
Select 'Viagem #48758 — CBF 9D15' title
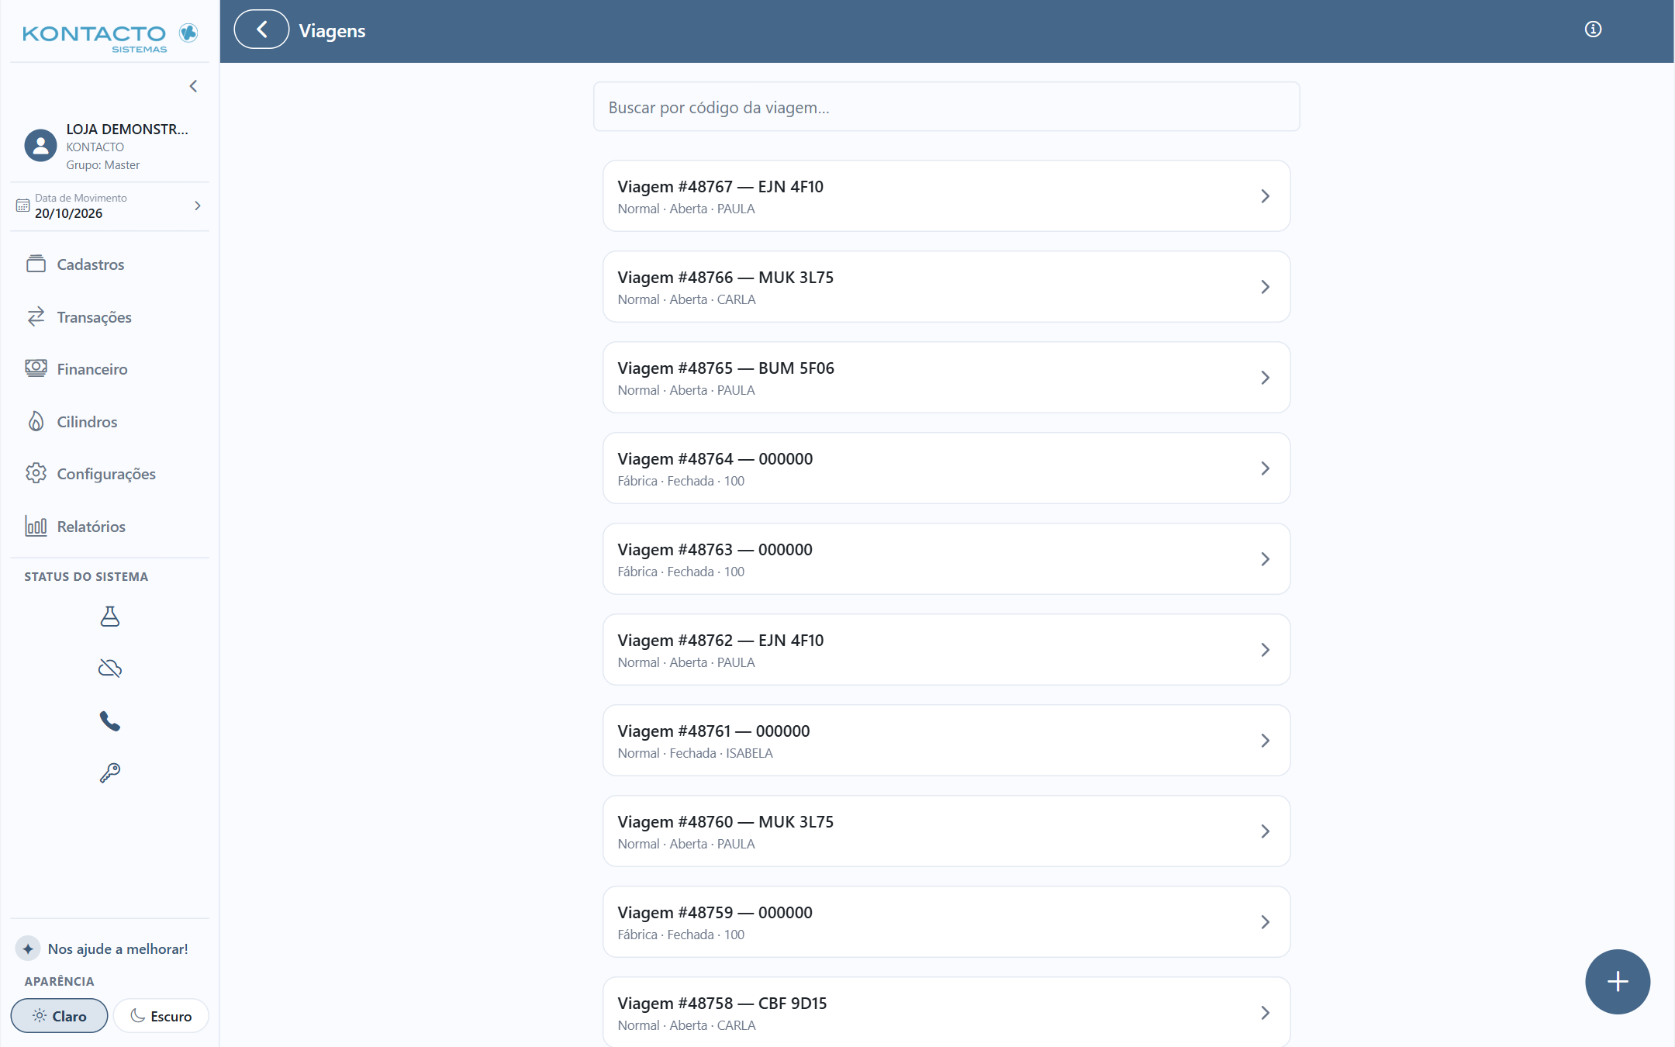pyautogui.click(x=722, y=1004)
